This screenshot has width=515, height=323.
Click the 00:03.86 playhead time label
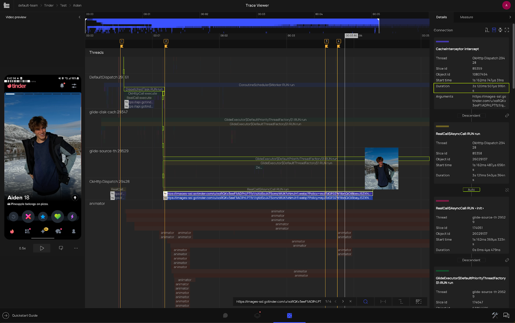click(351, 36)
